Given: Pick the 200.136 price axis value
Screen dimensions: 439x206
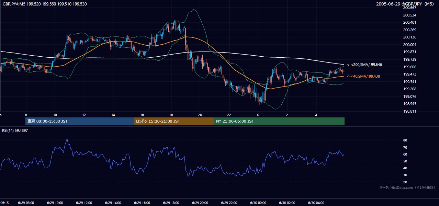Looking at the screenshot, I should 409,37.
